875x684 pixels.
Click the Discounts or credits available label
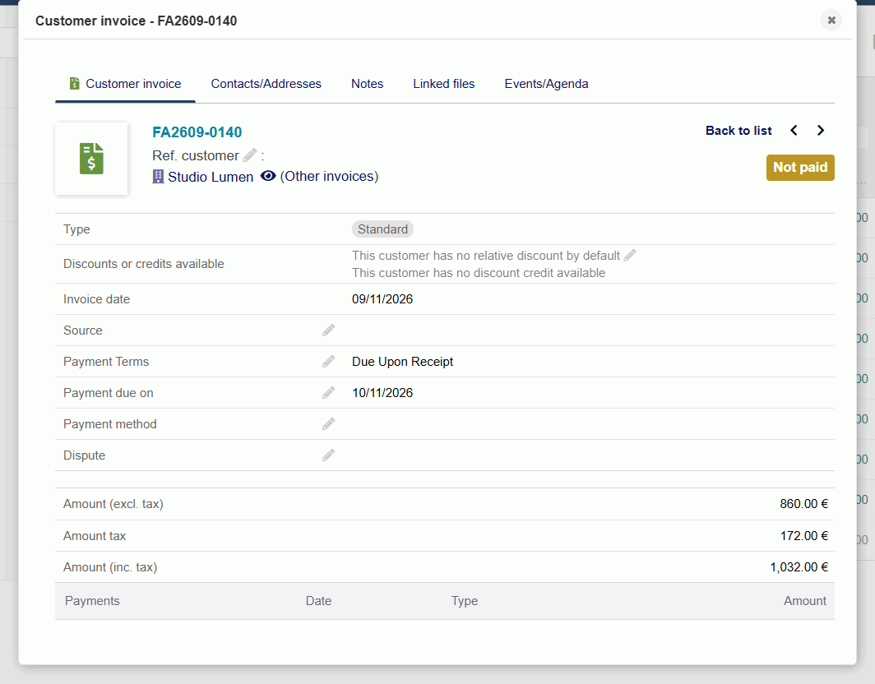(x=143, y=264)
